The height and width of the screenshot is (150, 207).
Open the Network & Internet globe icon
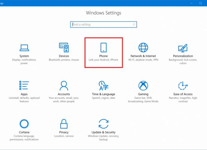pyautogui.click(x=143, y=47)
